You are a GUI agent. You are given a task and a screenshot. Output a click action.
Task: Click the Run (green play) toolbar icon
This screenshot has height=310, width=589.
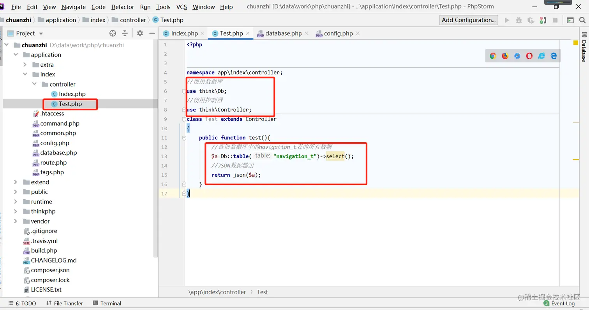(x=507, y=20)
